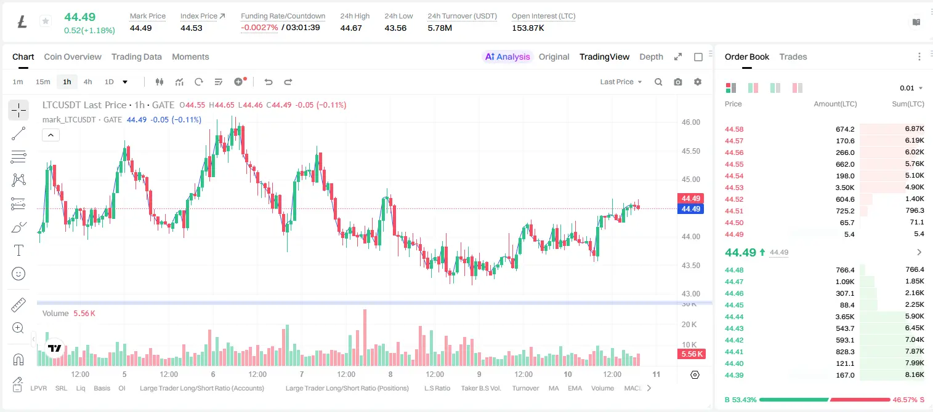Open the Last Price dropdown
Image resolution: width=933 pixels, height=412 pixels.
[x=621, y=82]
